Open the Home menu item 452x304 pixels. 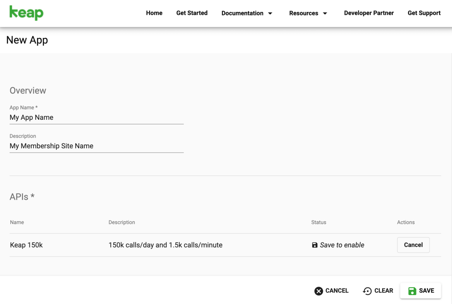click(x=154, y=13)
